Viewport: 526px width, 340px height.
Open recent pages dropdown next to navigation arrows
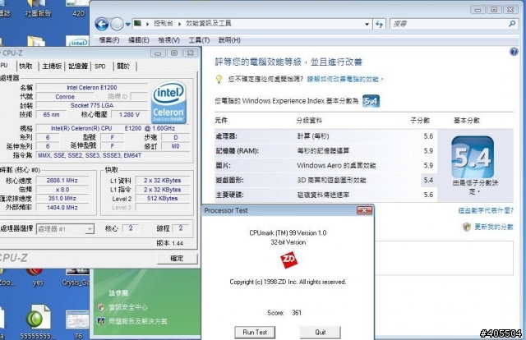(128, 25)
